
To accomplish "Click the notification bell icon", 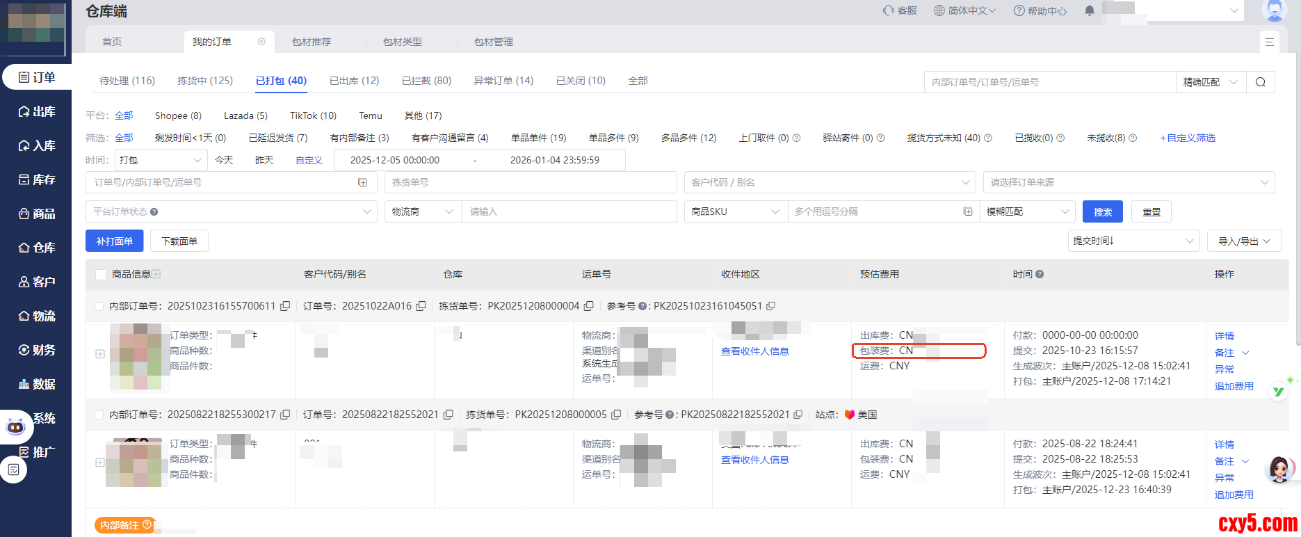I will click(1090, 10).
